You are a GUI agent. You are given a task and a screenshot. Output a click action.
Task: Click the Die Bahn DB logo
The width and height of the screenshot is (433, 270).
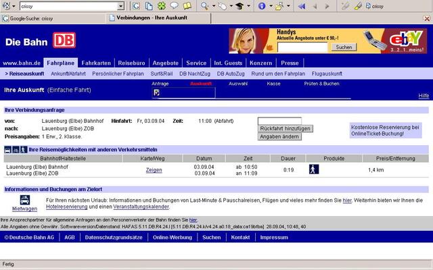(x=40, y=42)
